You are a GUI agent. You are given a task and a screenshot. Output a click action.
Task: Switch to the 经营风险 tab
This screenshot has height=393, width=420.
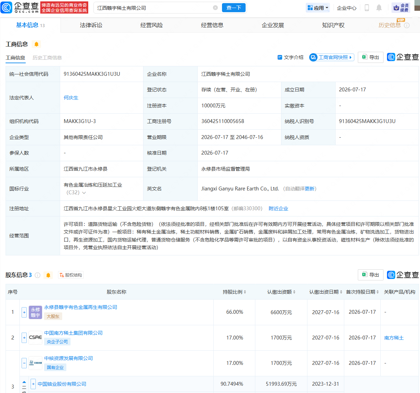pos(151,25)
